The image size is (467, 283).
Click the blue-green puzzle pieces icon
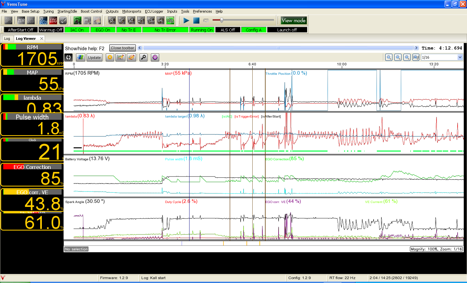coord(80,58)
